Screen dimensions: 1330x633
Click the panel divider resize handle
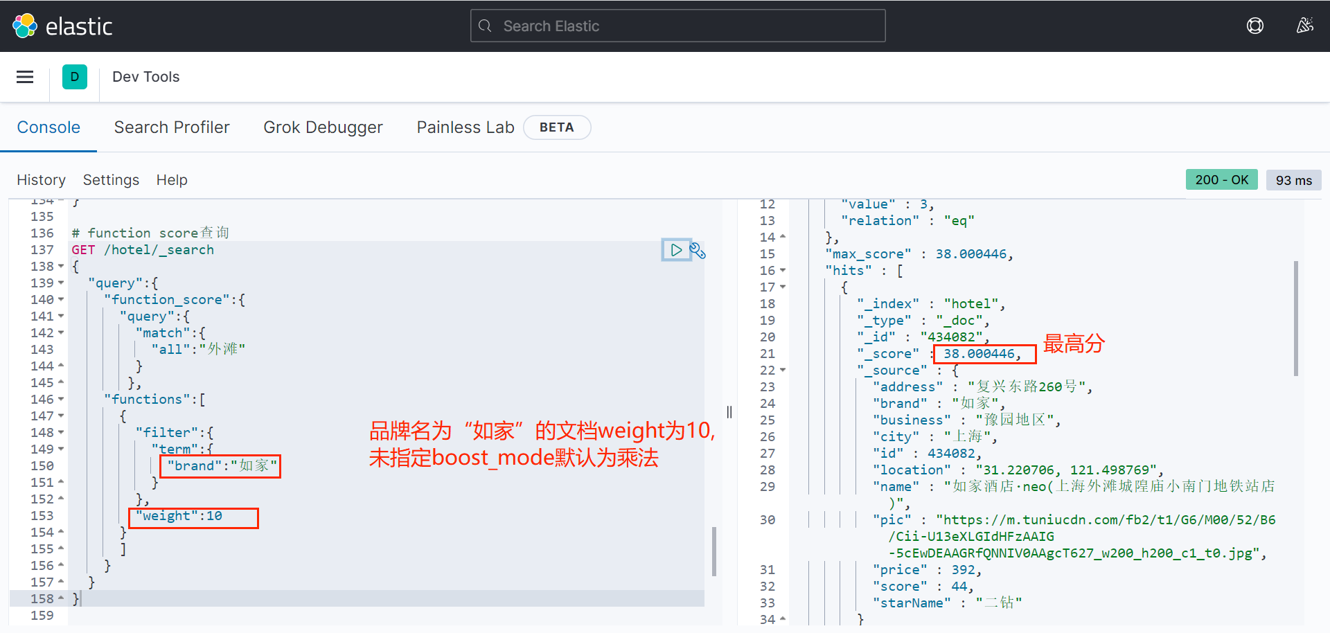(x=729, y=412)
